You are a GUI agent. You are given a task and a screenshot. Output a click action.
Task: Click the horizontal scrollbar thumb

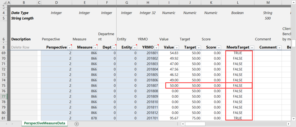pos(195,124)
